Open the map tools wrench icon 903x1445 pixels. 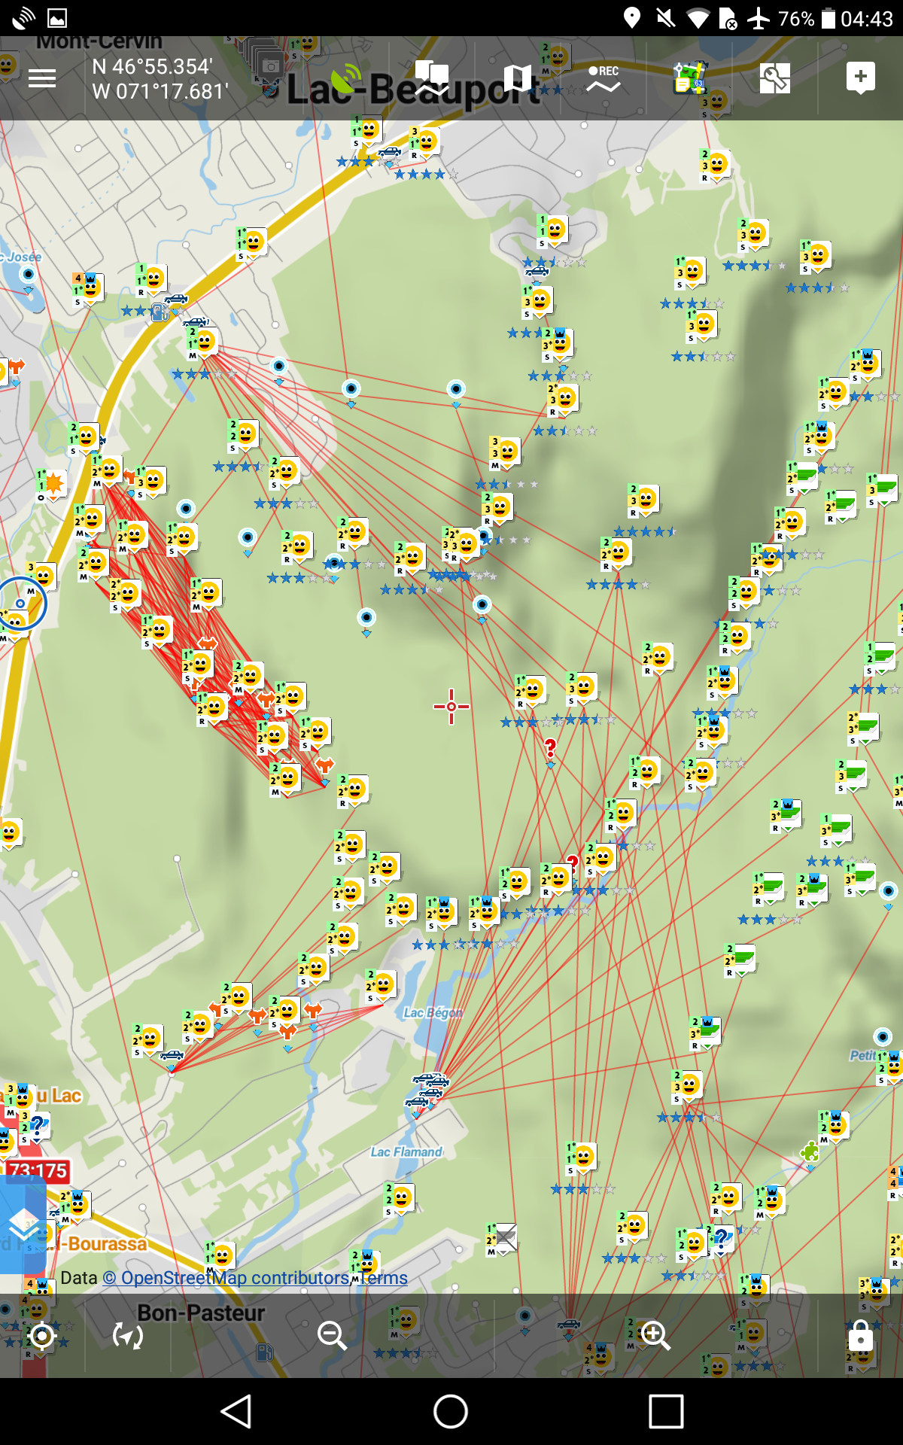pyautogui.click(x=774, y=78)
